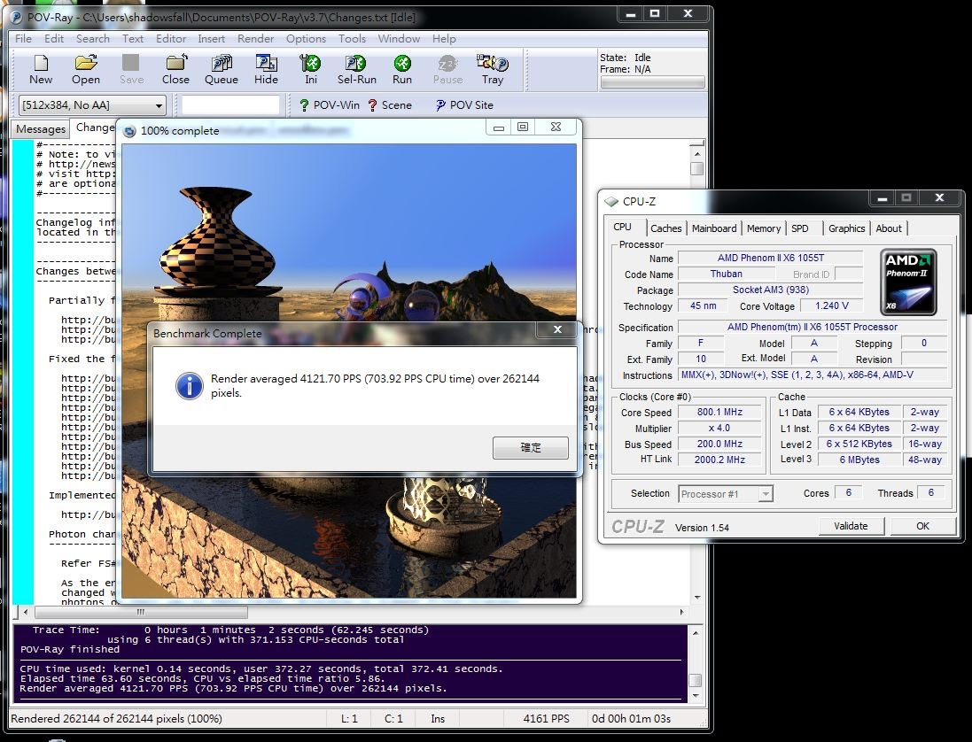Open the Tools menu
This screenshot has height=742, width=972.
pos(352,38)
